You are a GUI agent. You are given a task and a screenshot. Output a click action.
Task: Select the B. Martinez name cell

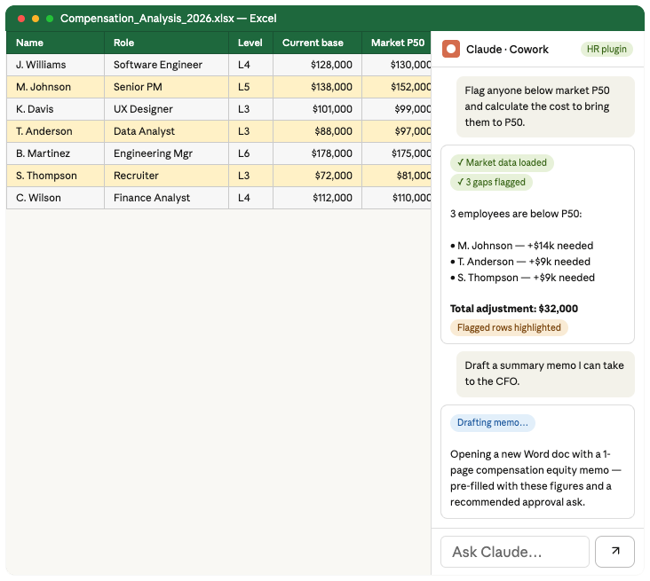[55, 153]
